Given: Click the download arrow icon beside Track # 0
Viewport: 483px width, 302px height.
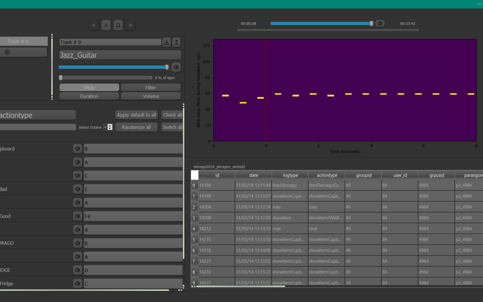Looking at the screenshot, I should (167, 42).
